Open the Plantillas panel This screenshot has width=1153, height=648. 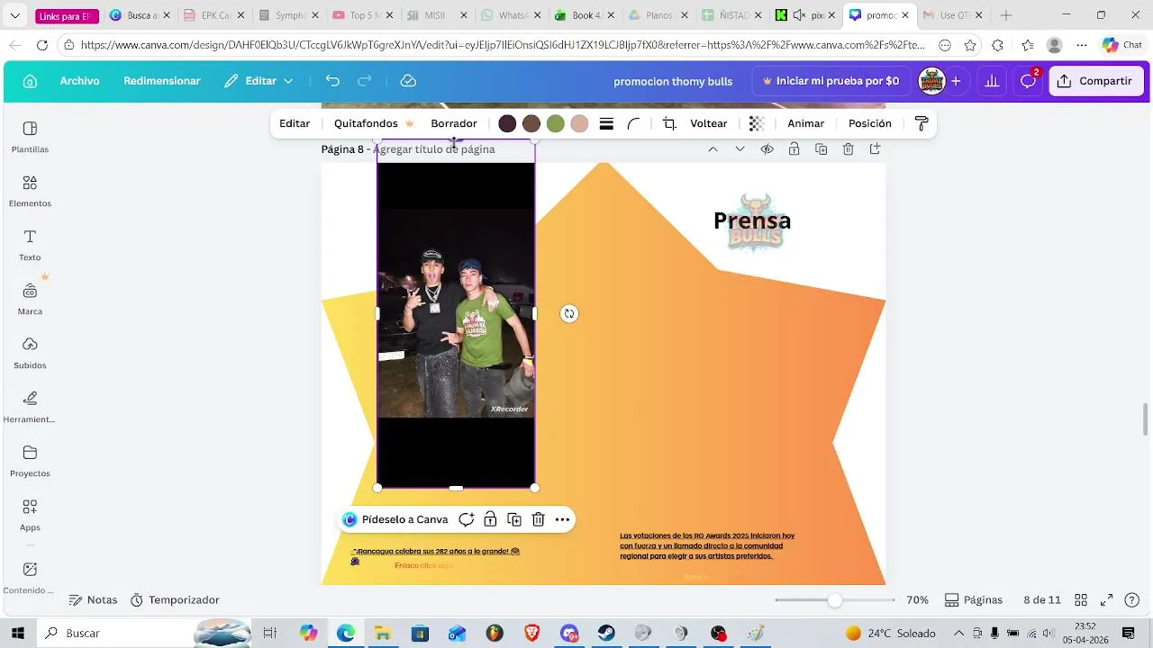coord(30,137)
